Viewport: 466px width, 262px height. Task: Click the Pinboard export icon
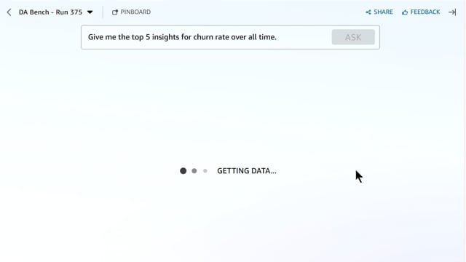coord(115,12)
